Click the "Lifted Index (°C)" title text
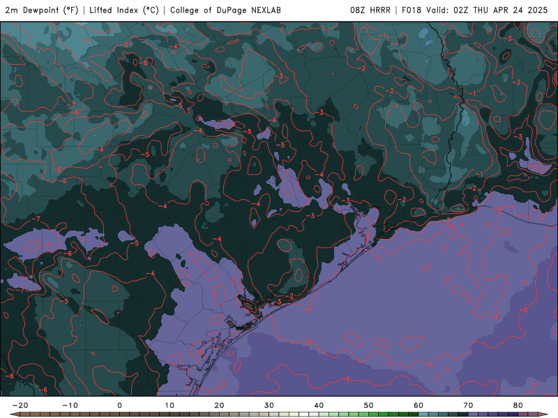The height and width of the screenshot is (418, 558). pos(124,10)
